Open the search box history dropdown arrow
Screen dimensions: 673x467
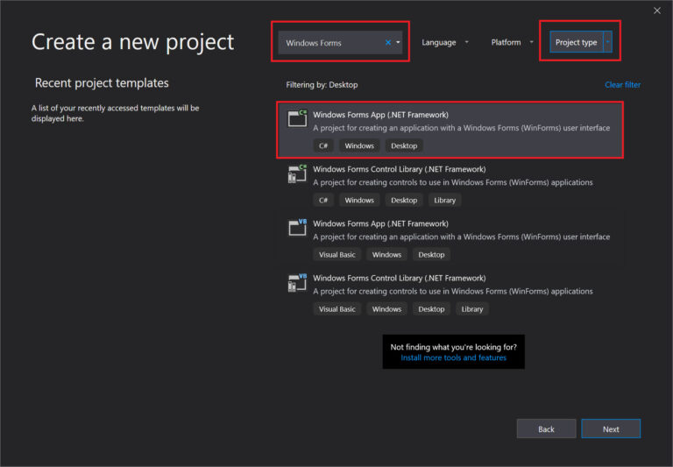click(x=398, y=42)
